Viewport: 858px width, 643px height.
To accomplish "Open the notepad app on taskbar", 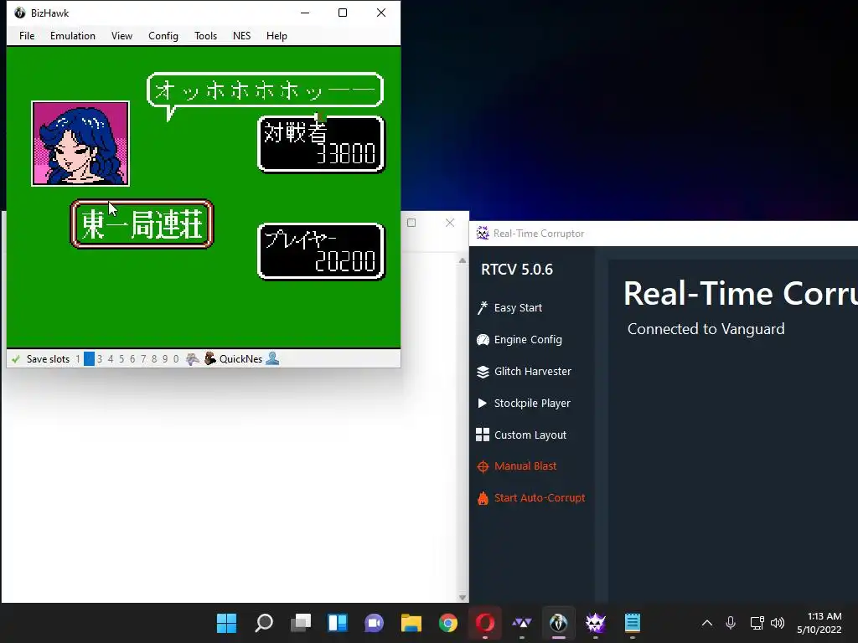I will (633, 623).
